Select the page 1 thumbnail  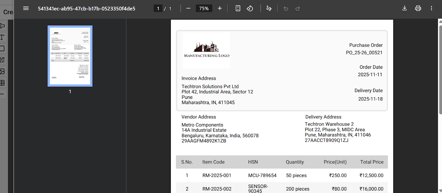70,56
